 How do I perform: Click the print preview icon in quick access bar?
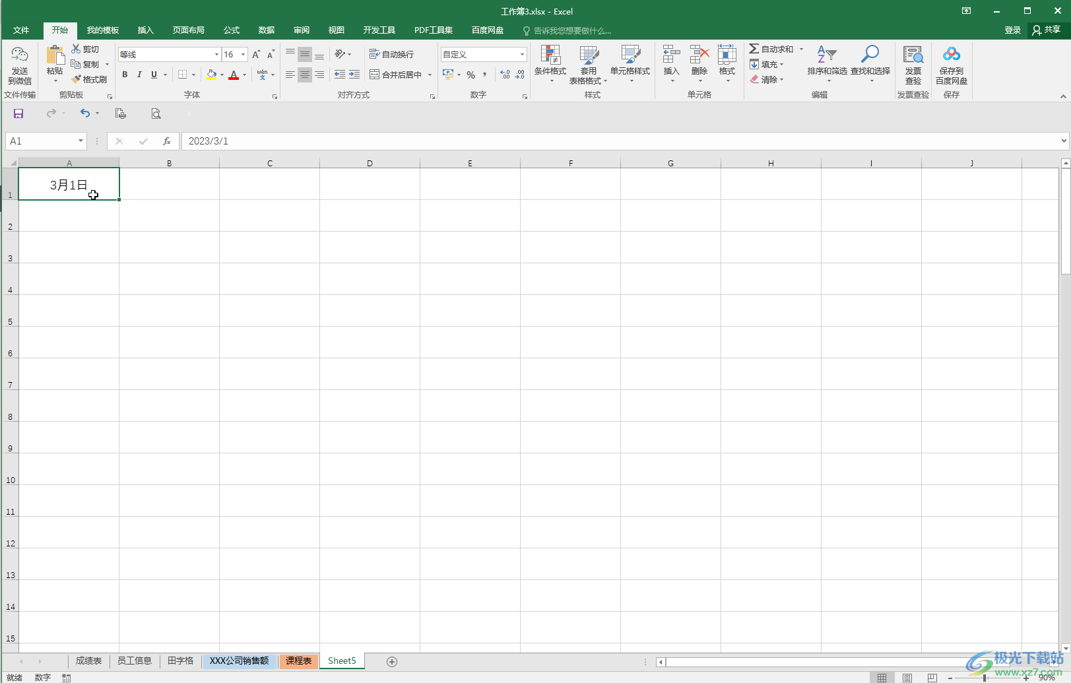[x=156, y=114]
